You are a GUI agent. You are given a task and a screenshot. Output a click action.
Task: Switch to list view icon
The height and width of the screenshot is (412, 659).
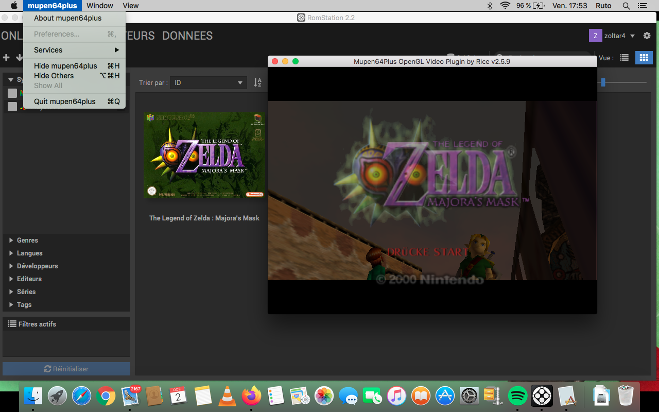[625, 58]
